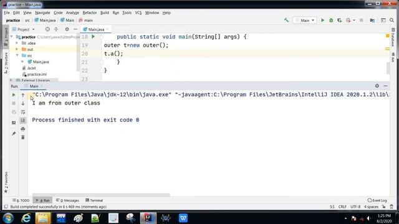Viewport: 399px width, 224px height.
Task: Open the Build menu
Action: [104, 12]
